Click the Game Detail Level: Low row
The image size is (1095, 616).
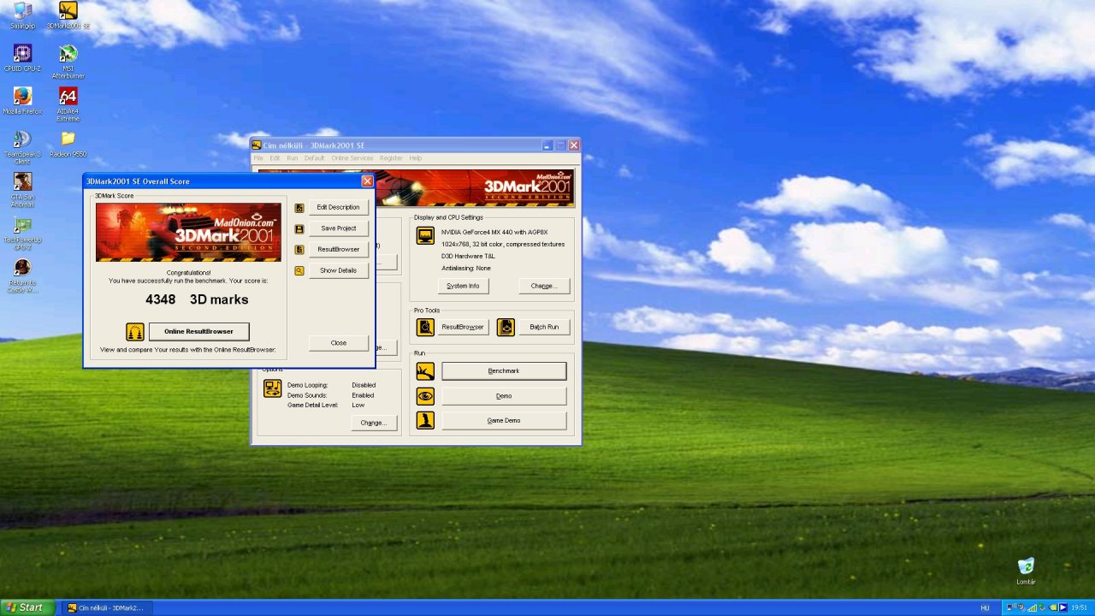tap(326, 405)
